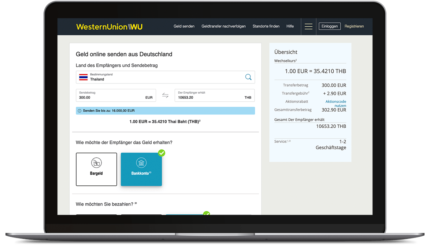
Task: Click the Western Union WU logo
Action: click(110, 27)
